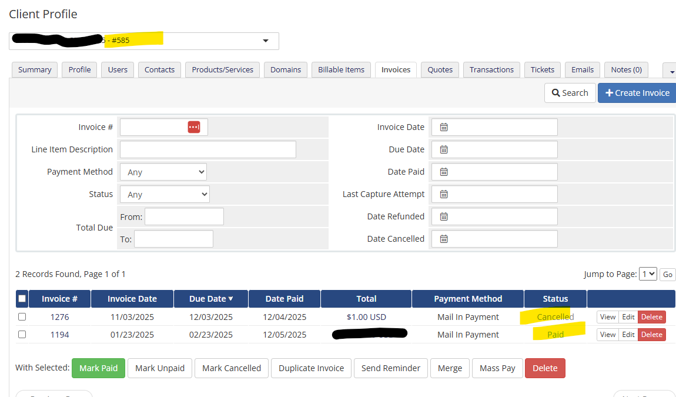Click the Search button with magnifier icon

(570, 93)
